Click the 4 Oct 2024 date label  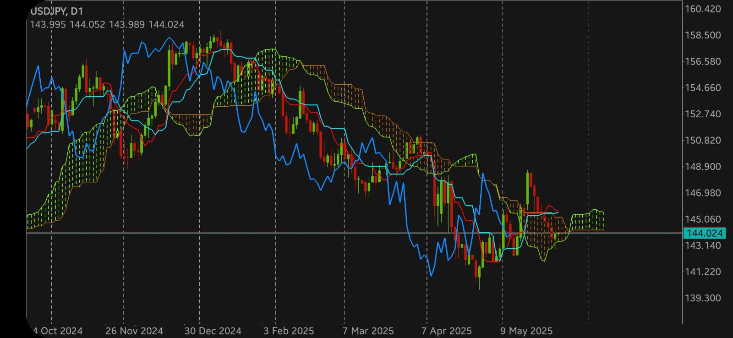pyautogui.click(x=58, y=331)
